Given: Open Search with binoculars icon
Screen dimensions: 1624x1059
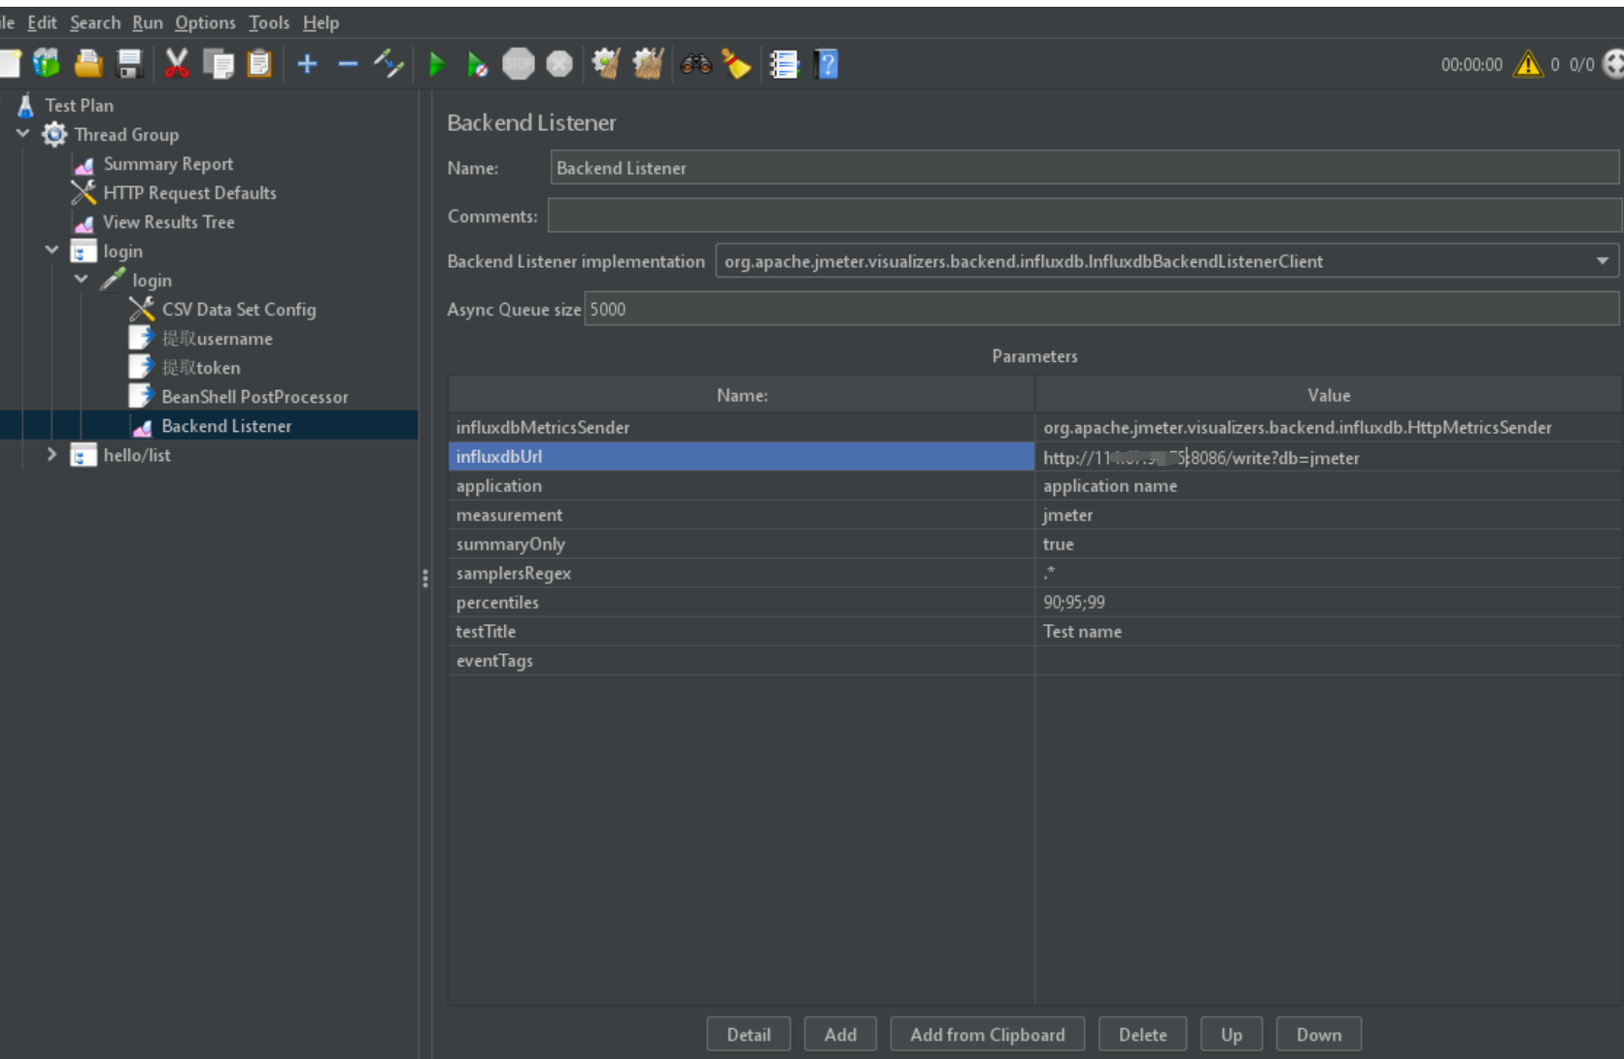Looking at the screenshot, I should click(x=695, y=64).
